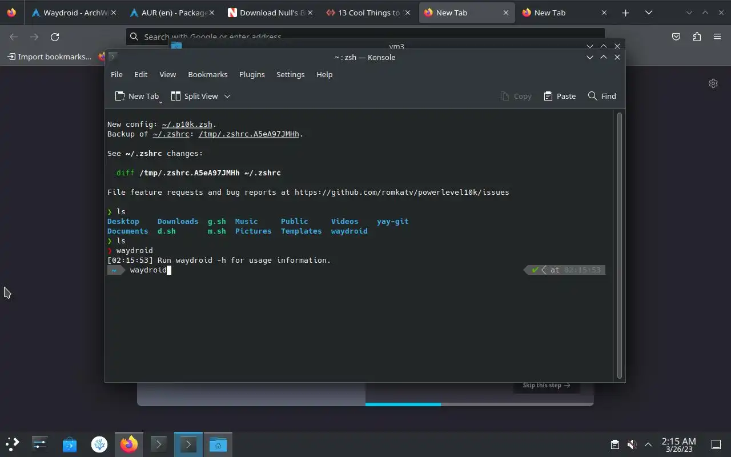
Task: Click the Find button in Konsole
Action: point(602,96)
